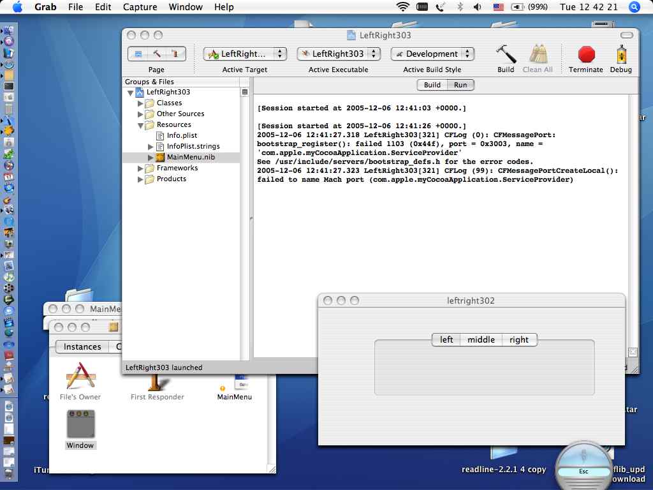Switch to the Build results tab
The height and width of the screenshot is (490, 653).
point(432,85)
